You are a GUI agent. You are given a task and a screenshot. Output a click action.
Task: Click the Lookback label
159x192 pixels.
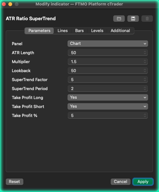(21, 71)
